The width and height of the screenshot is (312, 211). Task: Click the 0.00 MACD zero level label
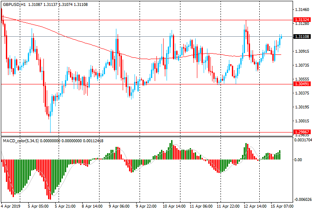(298, 160)
